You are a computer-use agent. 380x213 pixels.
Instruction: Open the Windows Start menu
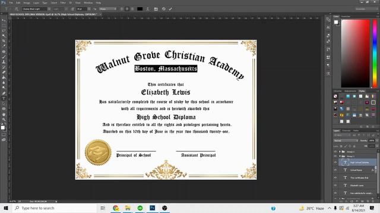pyautogui.click(x=6, y=208)
